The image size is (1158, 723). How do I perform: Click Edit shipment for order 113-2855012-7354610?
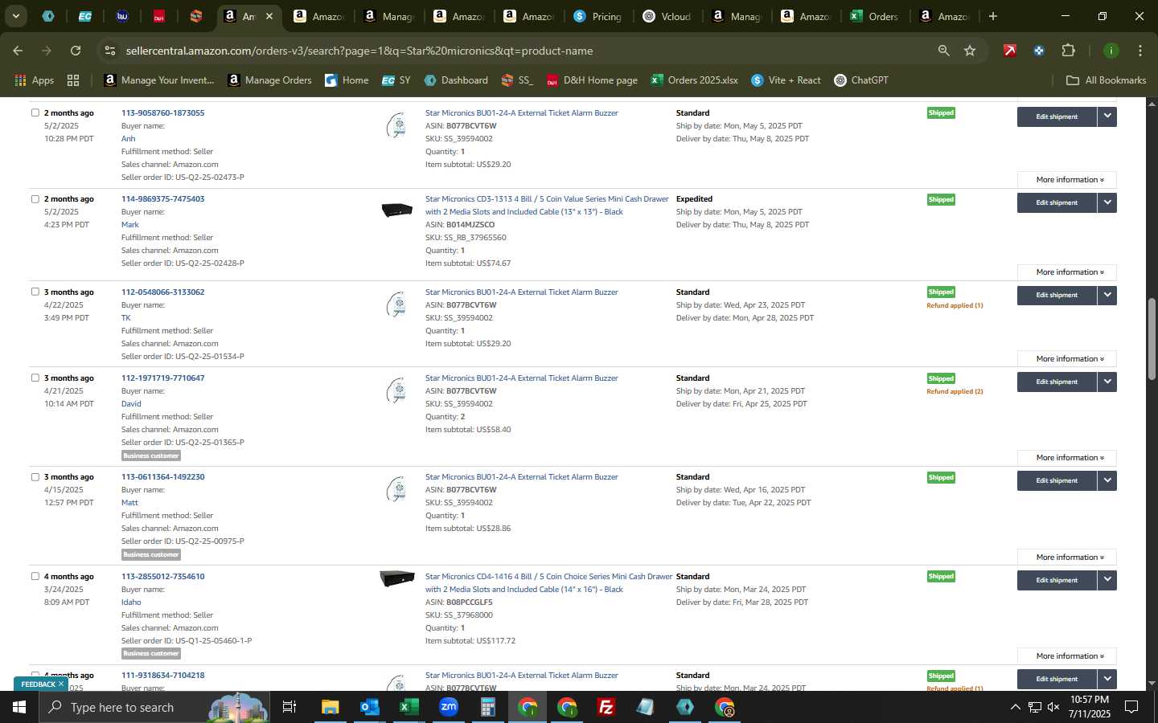coord(1057,580)
